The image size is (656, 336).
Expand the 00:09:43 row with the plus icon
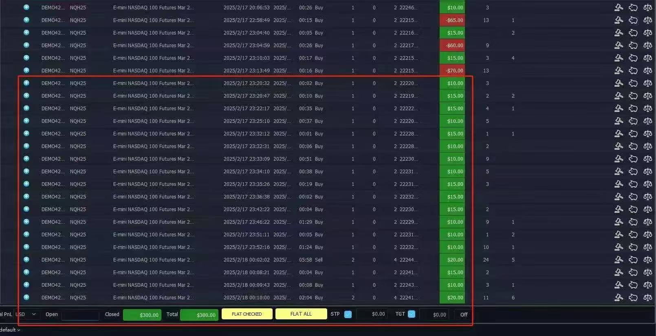26,285
